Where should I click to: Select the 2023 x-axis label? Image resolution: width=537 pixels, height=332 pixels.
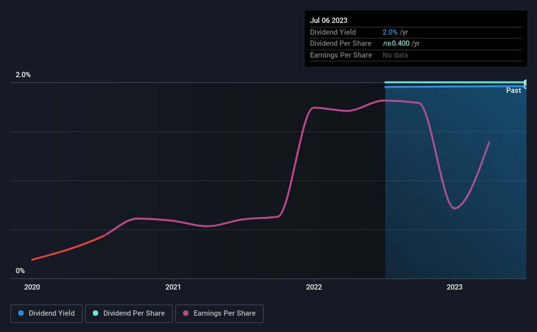click(455, 287)
